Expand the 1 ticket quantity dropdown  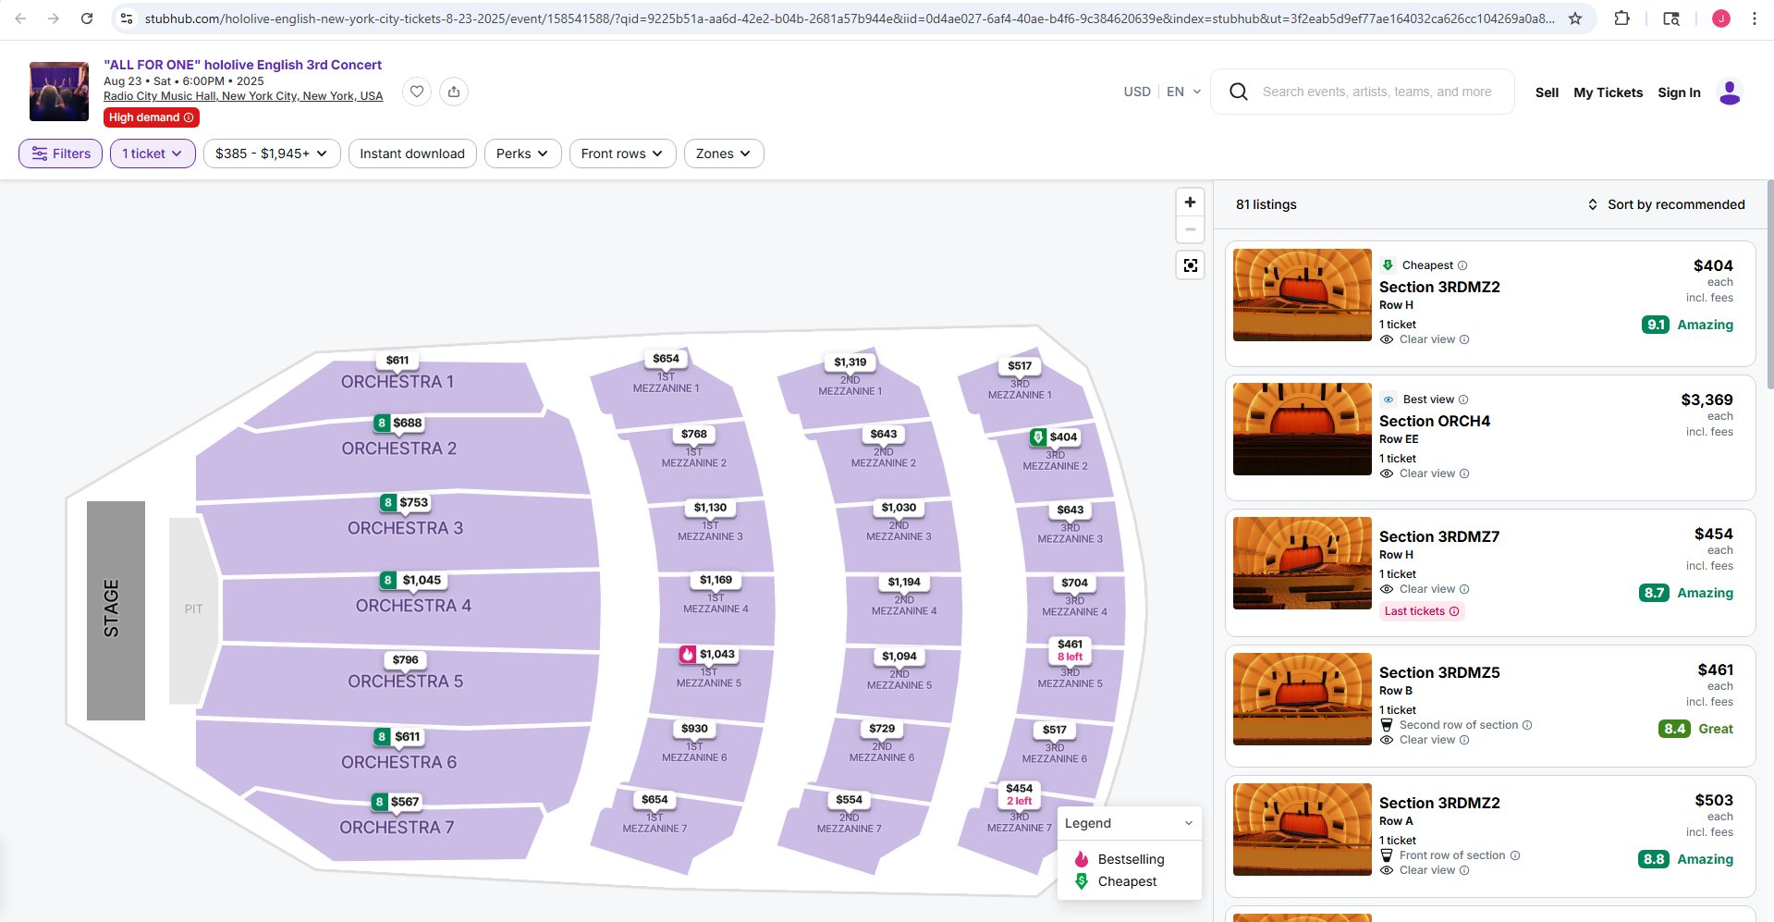pyautogui.click(x=153, y=154)
